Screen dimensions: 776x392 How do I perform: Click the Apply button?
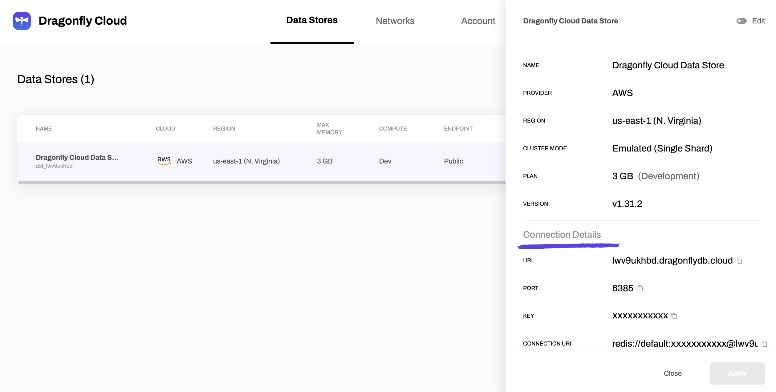(x=737, y=373)
